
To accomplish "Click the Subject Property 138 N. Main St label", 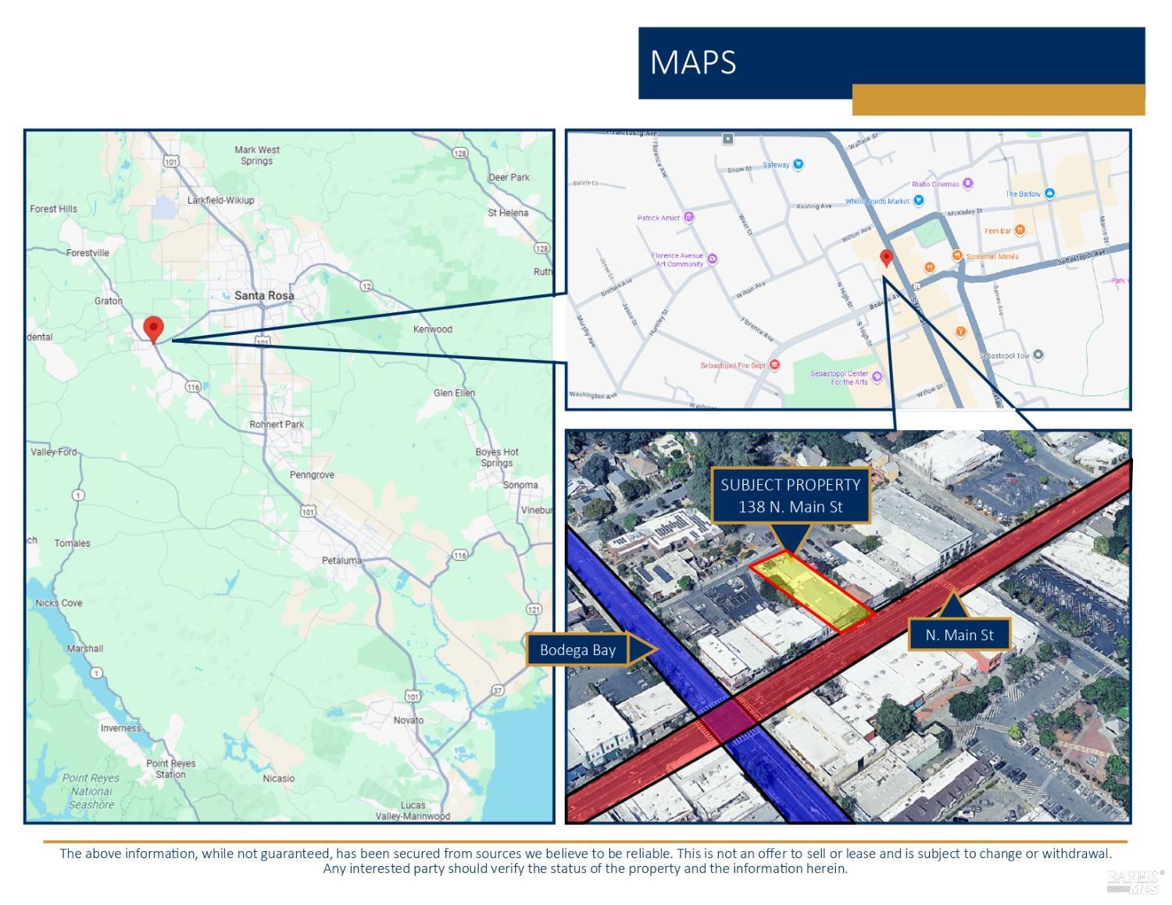I will [790, 496].
